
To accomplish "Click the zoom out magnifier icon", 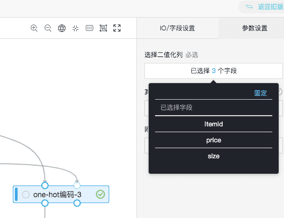I will pyautogui.click(x=48, y=28).
